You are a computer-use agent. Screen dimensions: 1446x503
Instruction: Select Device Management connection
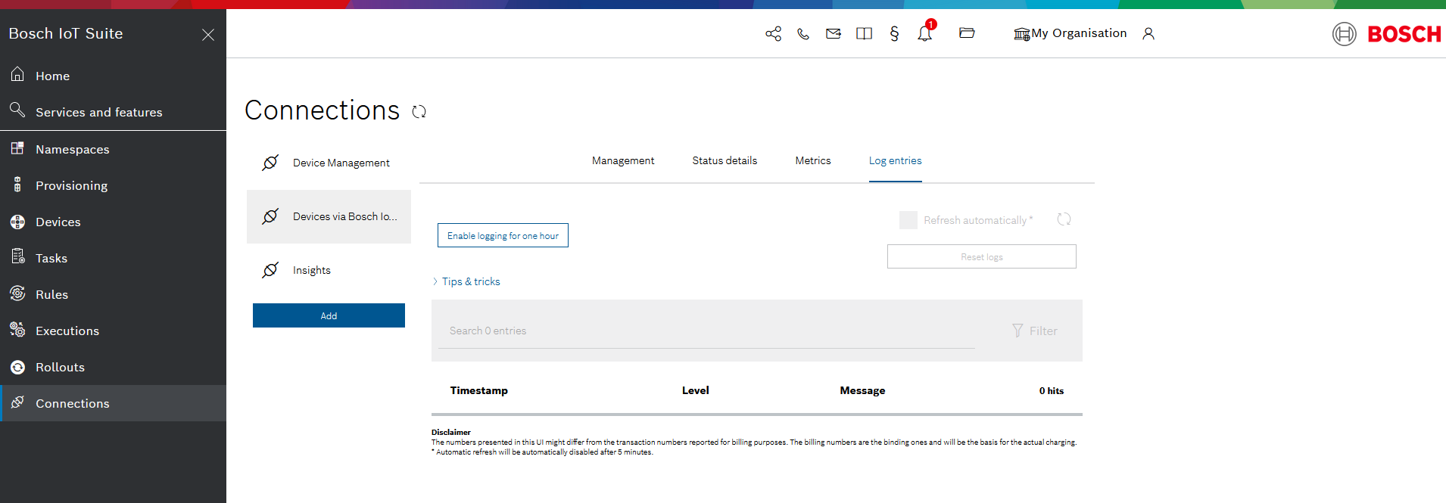coord(329,163)
